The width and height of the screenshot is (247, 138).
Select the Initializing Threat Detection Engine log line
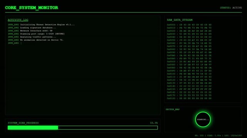(41, 25)
